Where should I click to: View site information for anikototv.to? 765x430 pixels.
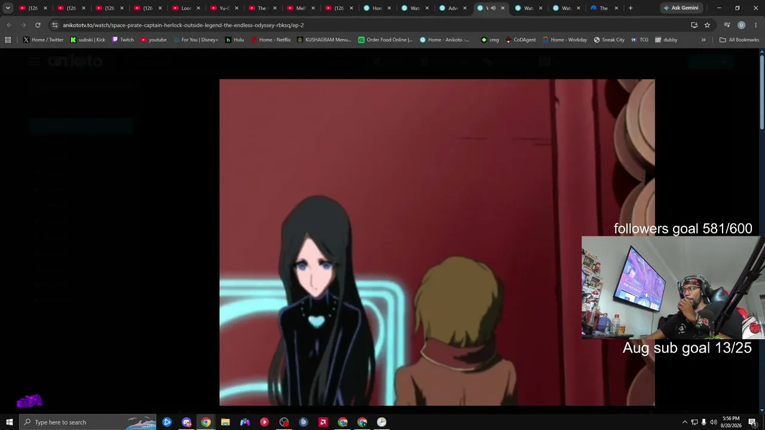coord(55,25)
